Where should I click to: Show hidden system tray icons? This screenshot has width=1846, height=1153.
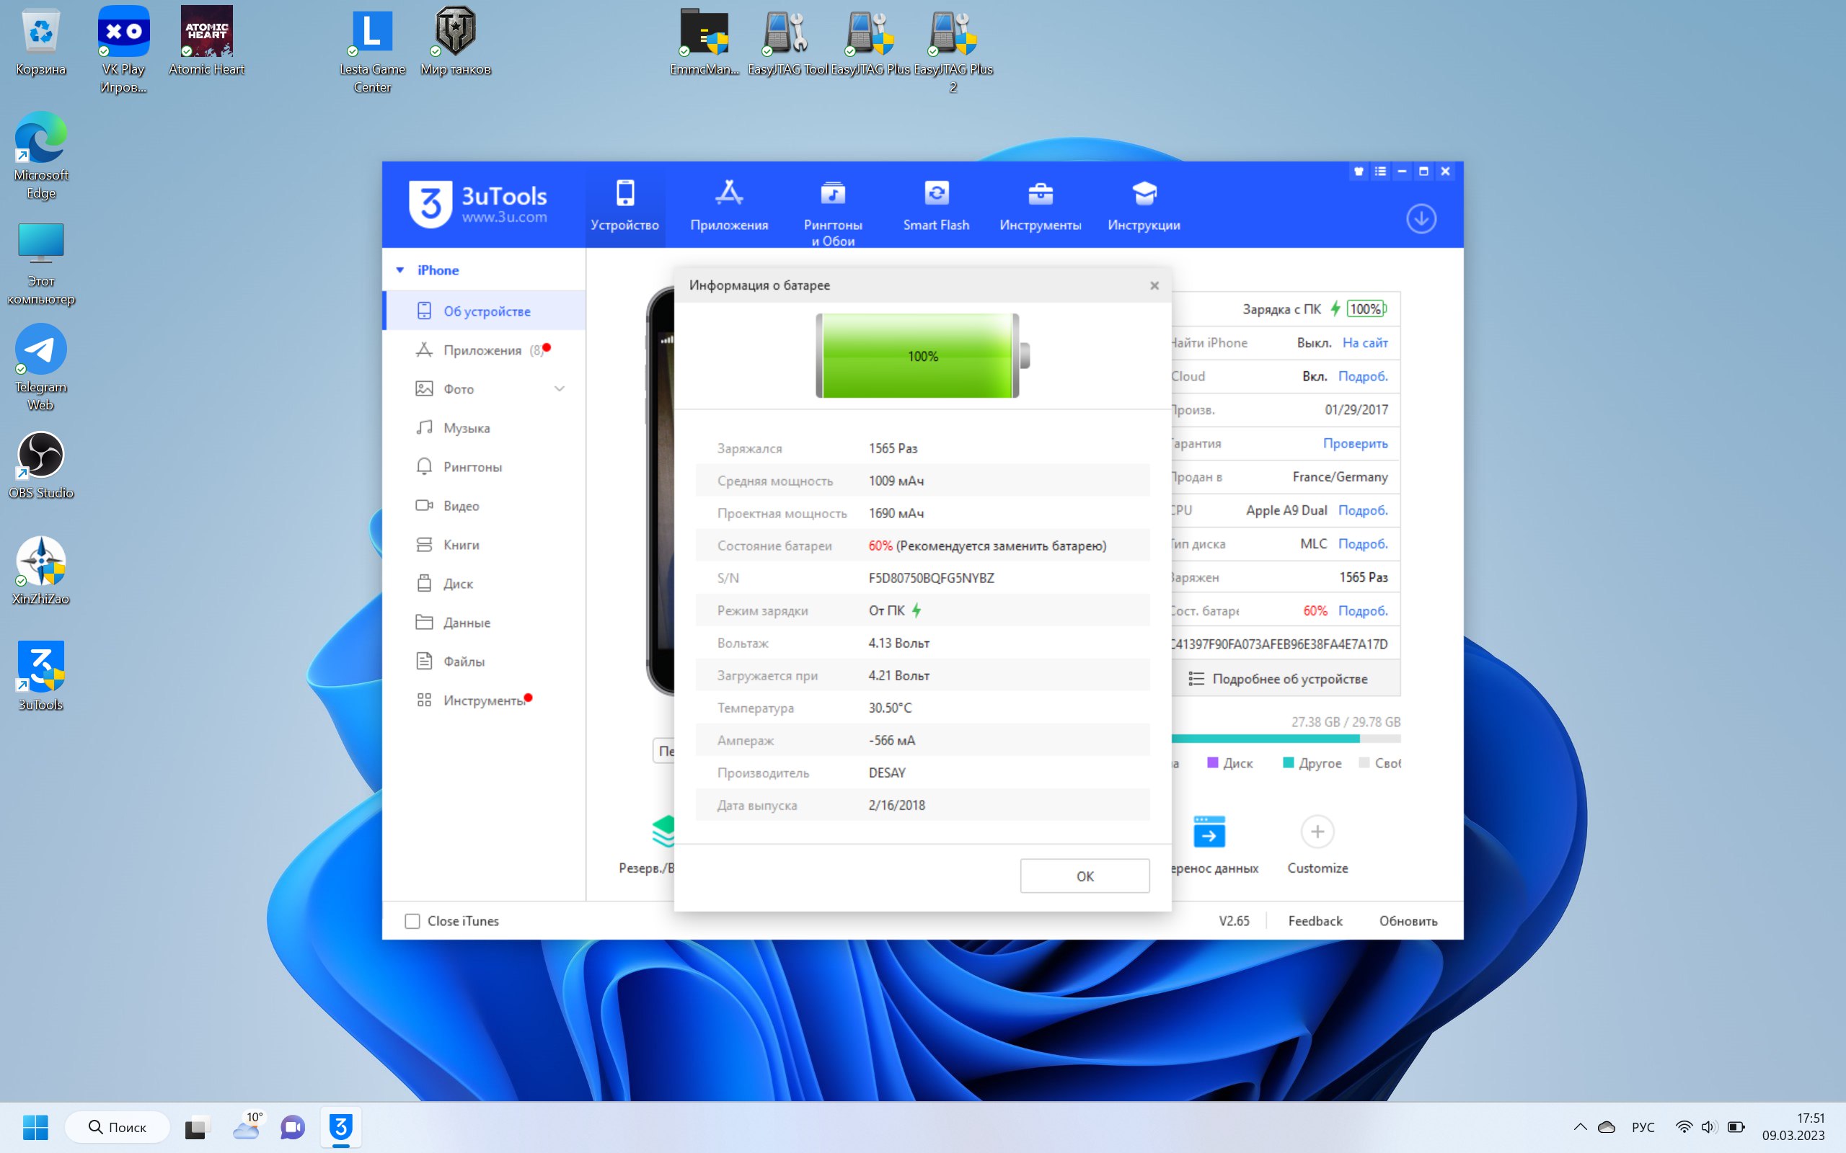[1580, 1127]
